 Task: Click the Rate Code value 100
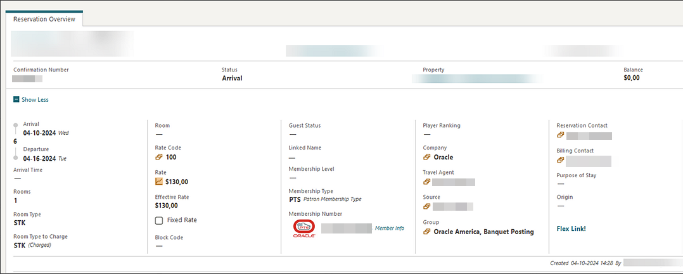[171, 157]
